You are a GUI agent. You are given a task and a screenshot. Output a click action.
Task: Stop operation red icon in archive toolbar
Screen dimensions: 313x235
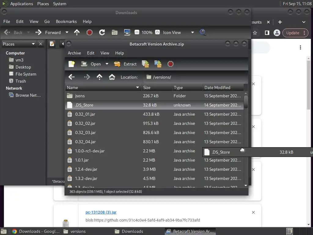[170, 64]
